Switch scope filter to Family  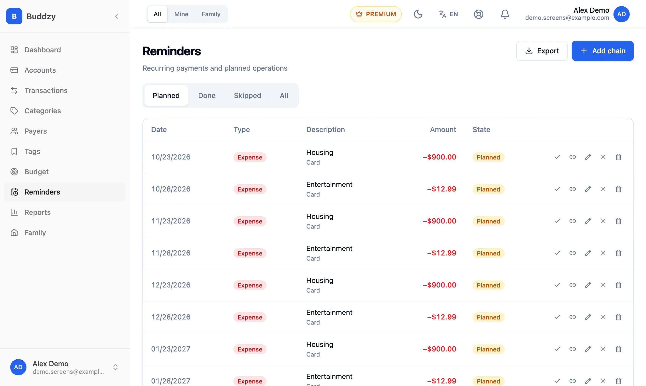[x=211, y=14]
